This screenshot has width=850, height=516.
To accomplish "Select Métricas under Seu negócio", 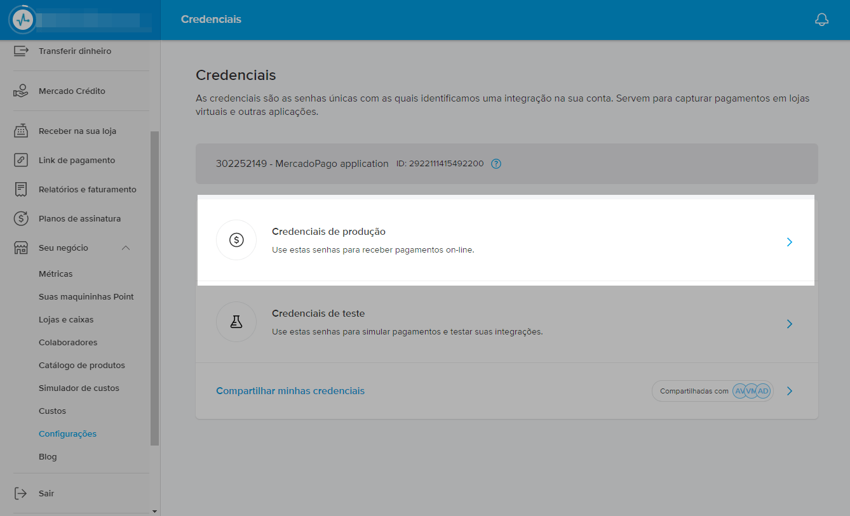I will 56,274.
